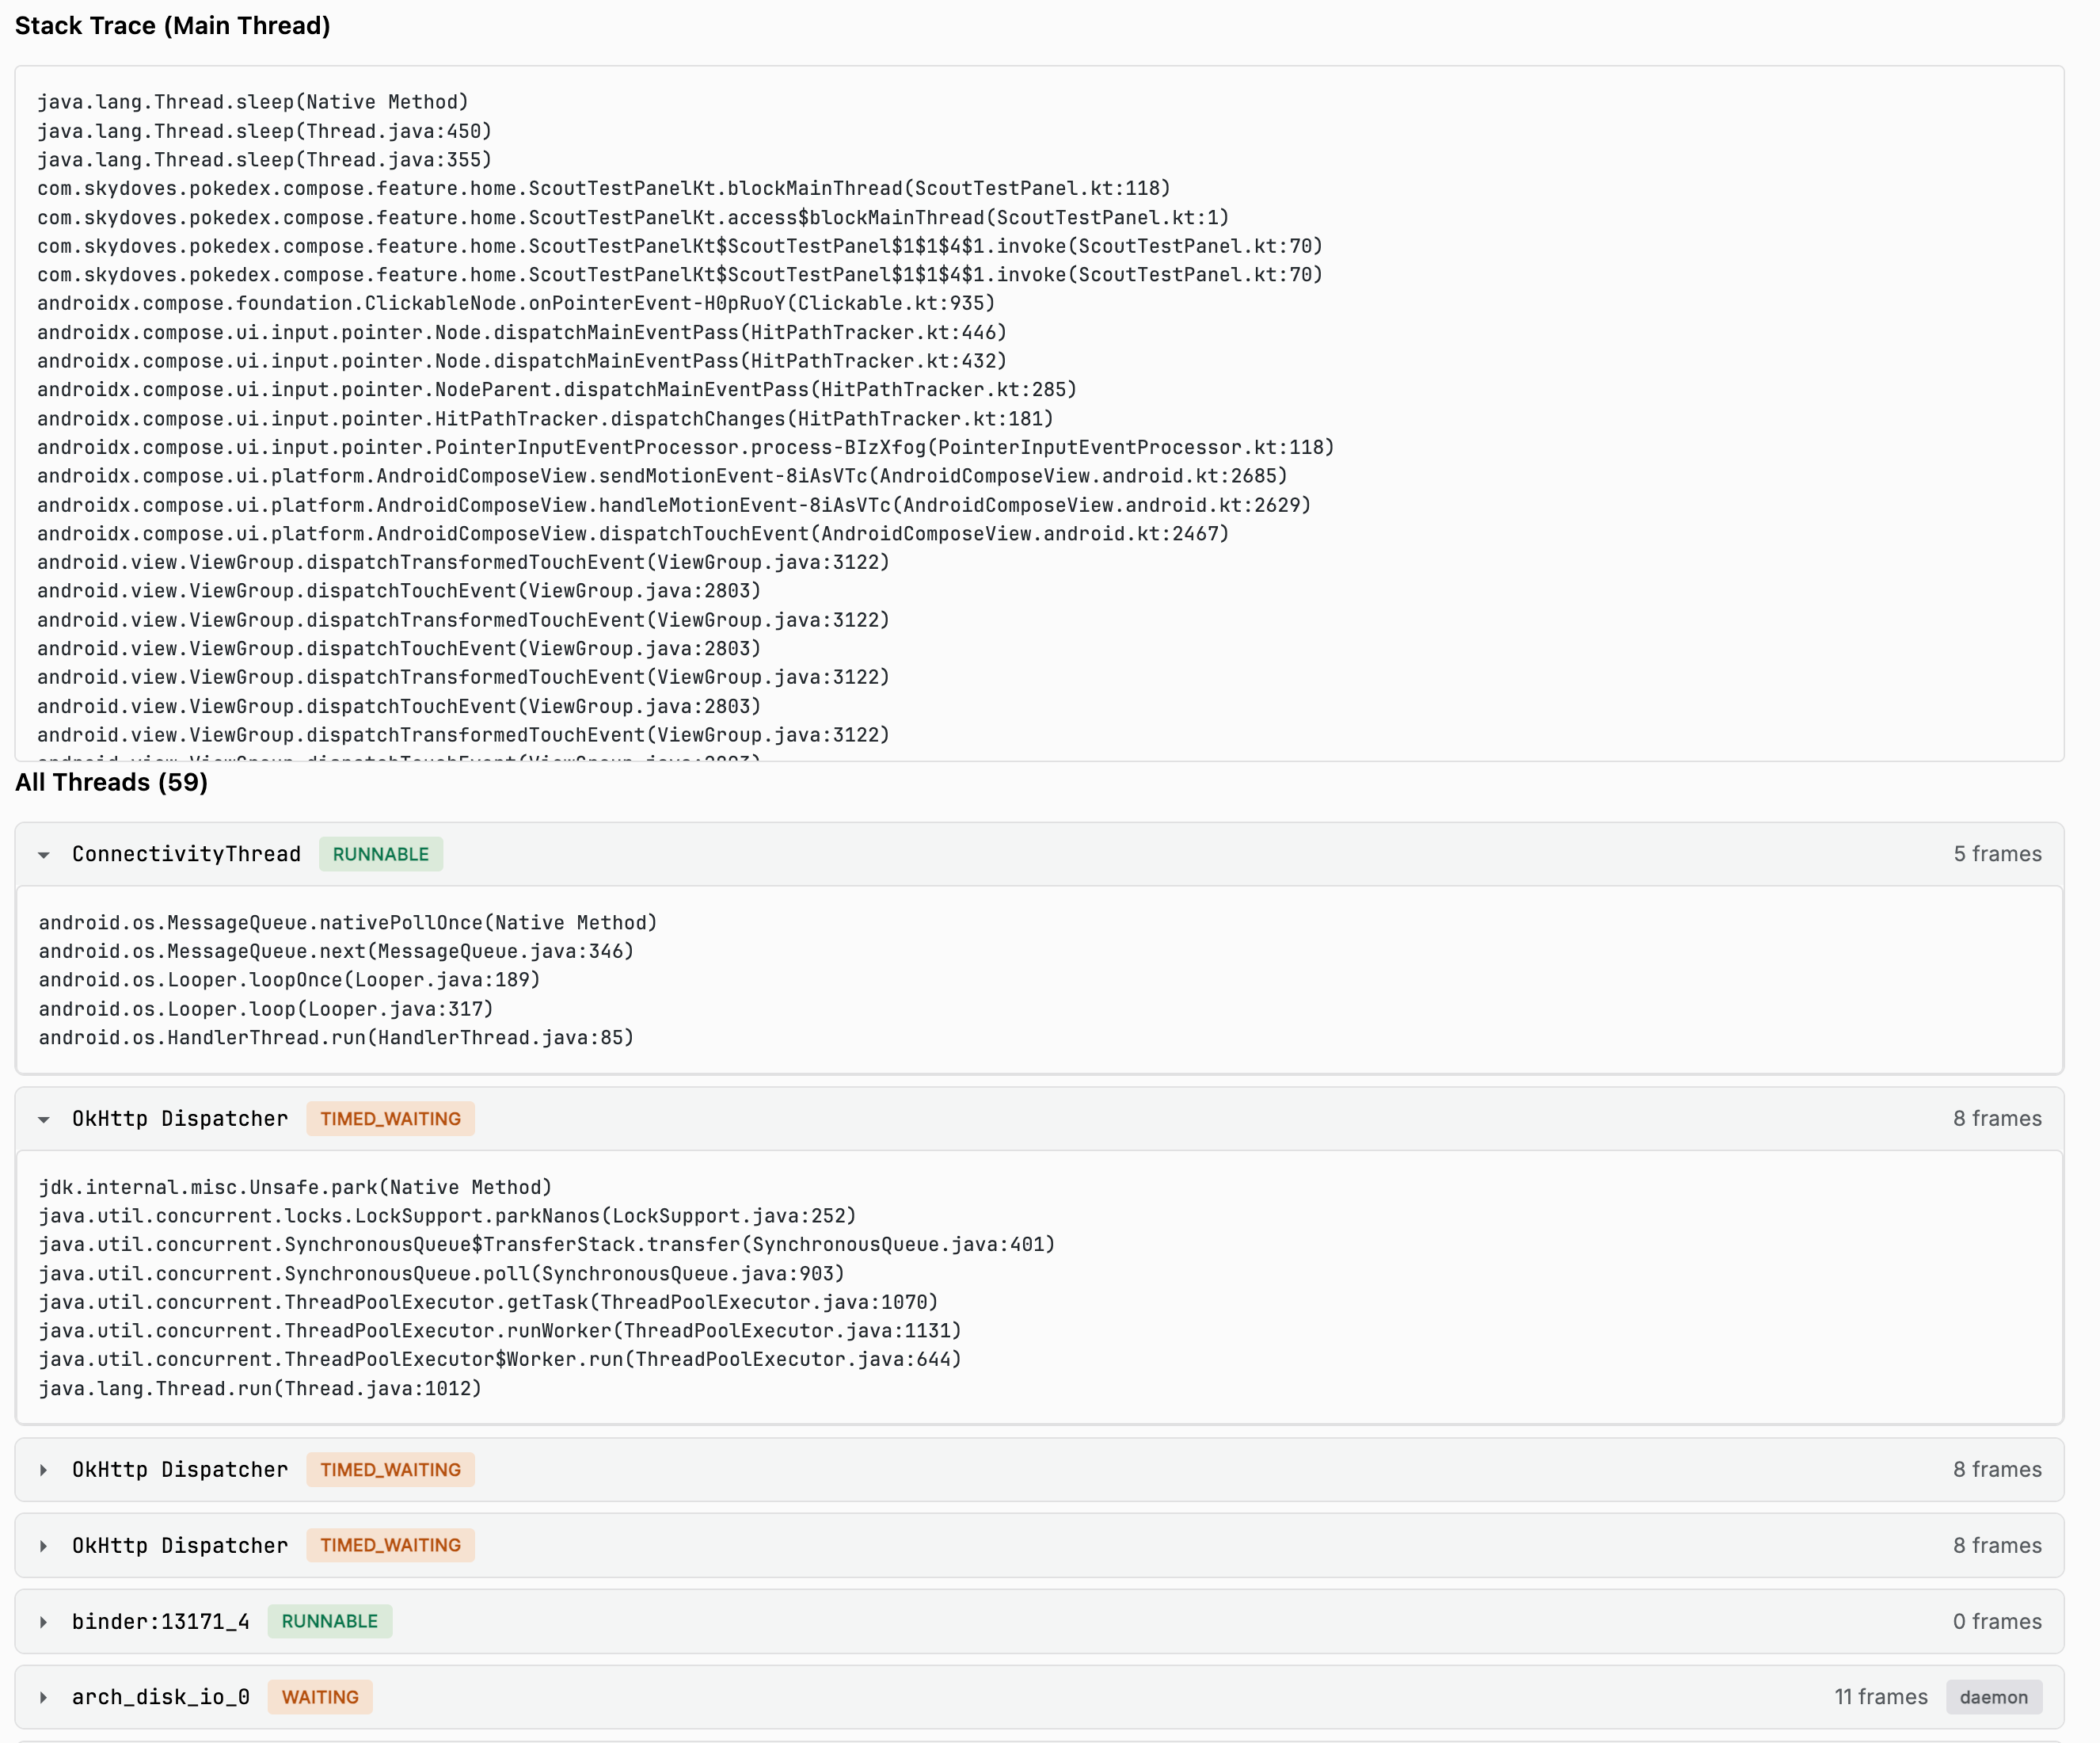Click the AndroidComposeView.sendMotionEvent line
Image resolution: width=2100 pixels, height=1743 pixels.
coord(662,476)
